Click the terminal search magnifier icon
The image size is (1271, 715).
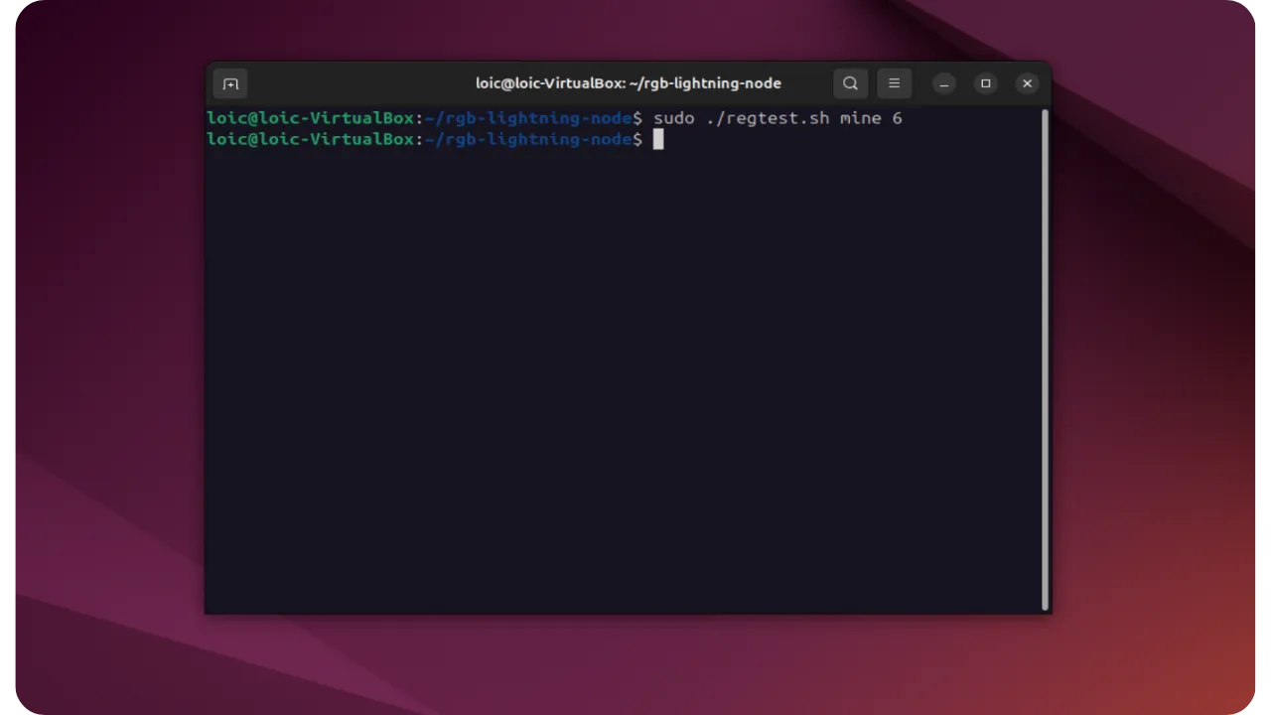(850, 83)
